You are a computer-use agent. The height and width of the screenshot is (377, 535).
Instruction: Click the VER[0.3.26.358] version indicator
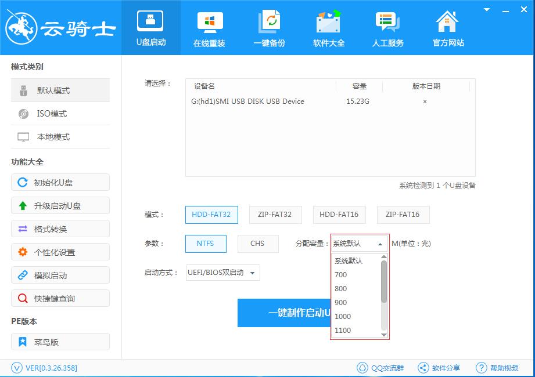pos(44,368)
